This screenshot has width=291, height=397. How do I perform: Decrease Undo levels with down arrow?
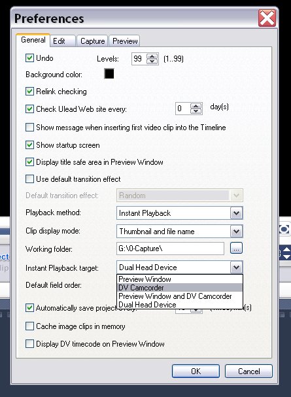click(x=152, y=61)
